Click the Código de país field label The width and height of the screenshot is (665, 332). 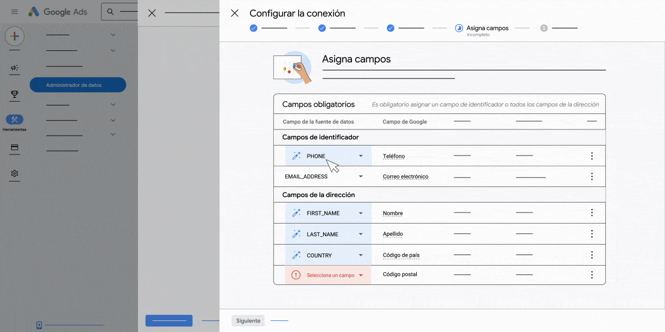pyautogui.click(x=401, y=255)
